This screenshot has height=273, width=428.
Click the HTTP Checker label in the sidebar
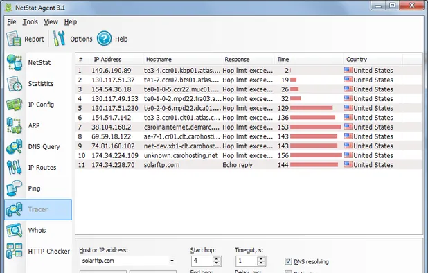tap(49, 251)
